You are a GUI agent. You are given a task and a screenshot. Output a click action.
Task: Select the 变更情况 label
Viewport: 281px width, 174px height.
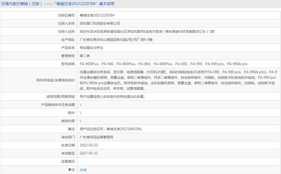[x=68, y=161]
